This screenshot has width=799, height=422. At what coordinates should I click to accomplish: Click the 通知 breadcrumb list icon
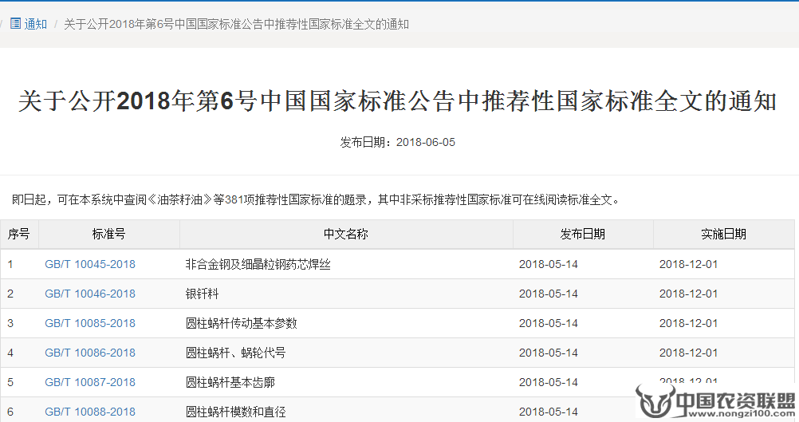point(15,23)
